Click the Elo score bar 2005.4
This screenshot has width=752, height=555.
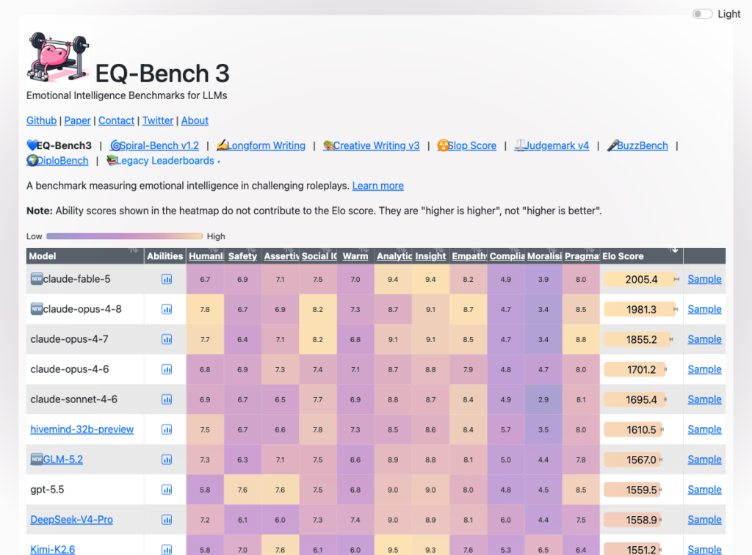[x=640, y=280]
